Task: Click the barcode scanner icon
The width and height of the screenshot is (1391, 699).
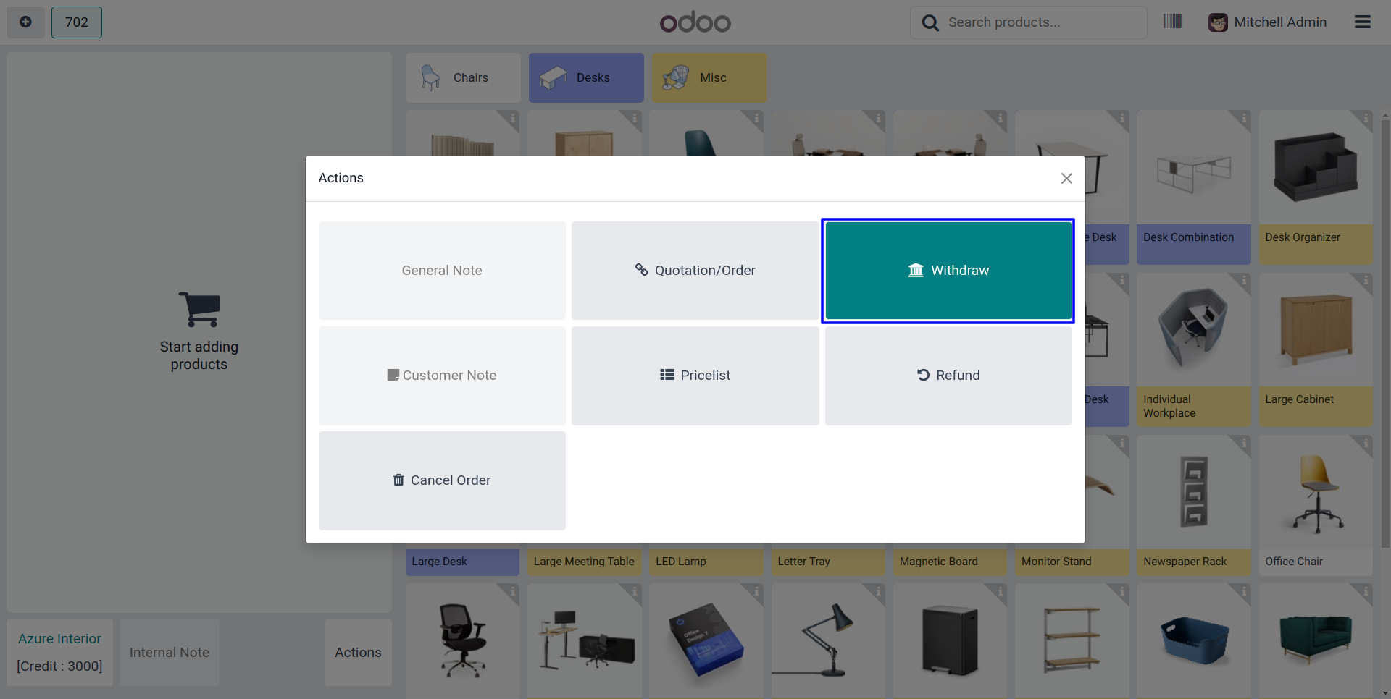Action: point(1172,22)
